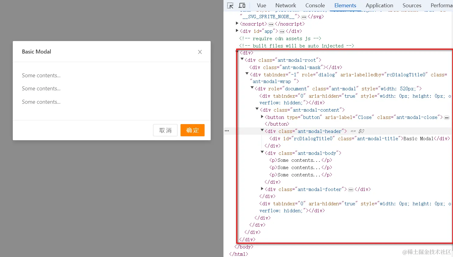This screenshot has height=257, width=453.
Task: Expand the div id app node triangle
Action: click(237, 31)
